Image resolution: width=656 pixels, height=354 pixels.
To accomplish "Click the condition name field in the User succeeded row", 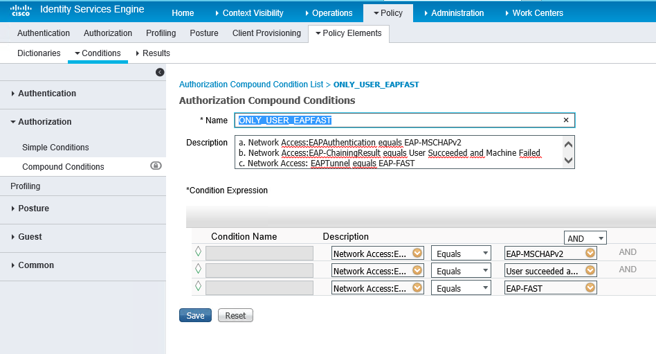I will point(259,271).
